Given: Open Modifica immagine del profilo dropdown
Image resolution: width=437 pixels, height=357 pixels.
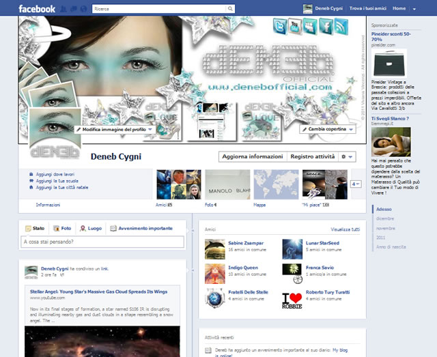Looking at the screenshot, I should pos(114,130).
